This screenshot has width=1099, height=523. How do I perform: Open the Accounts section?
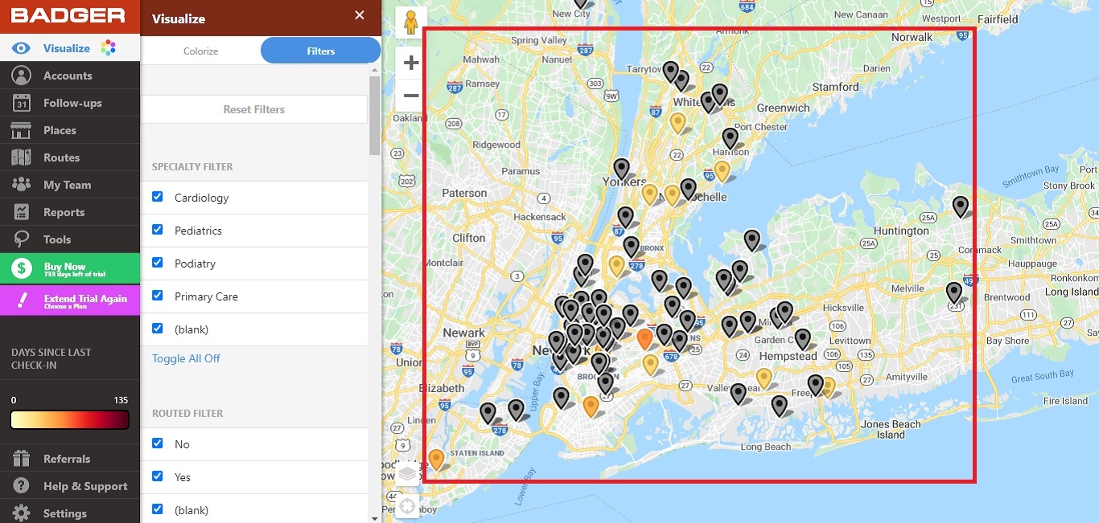70,75
